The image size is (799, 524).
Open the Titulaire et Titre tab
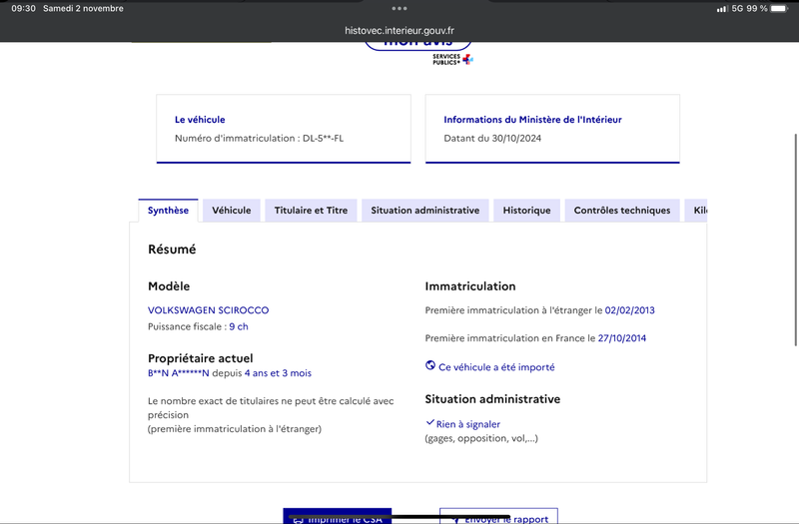pos(311,211)
